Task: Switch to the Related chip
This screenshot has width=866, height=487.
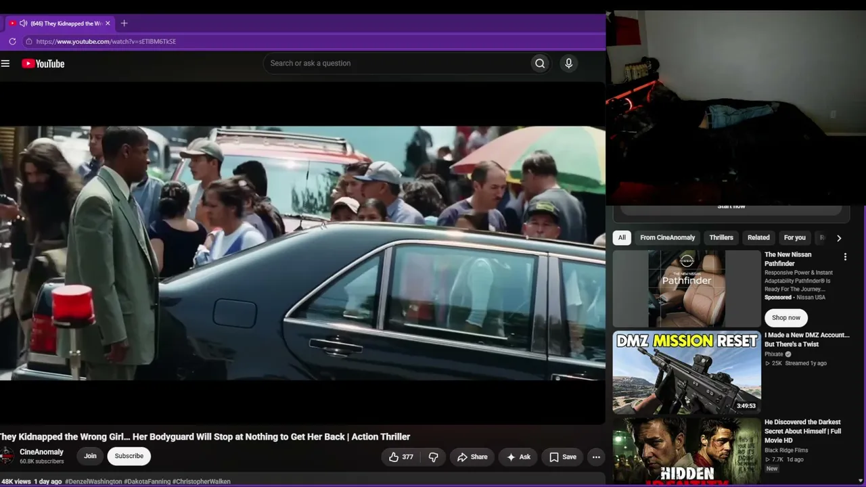Action: point(758,238)
